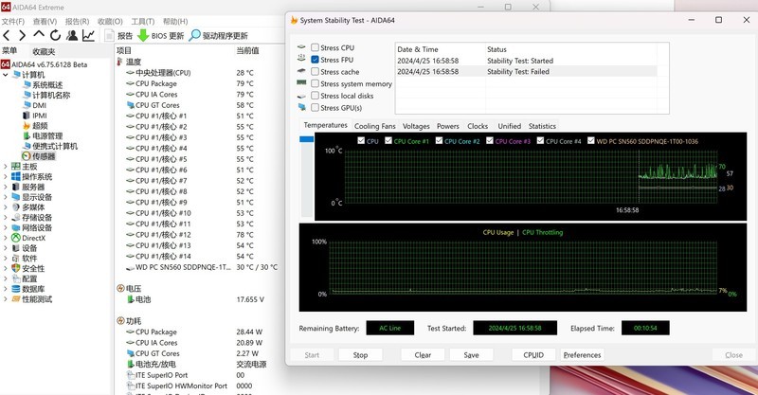Expand the DirectX tree node
This screenshot has height=395, width=758.
pyautogui.click(x=6, y=238)
